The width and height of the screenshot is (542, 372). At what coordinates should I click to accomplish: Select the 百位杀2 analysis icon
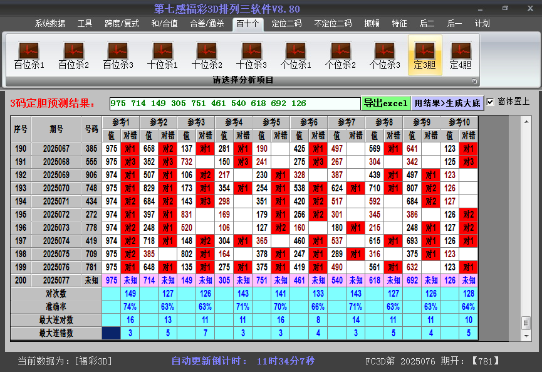tap(74, 55)
